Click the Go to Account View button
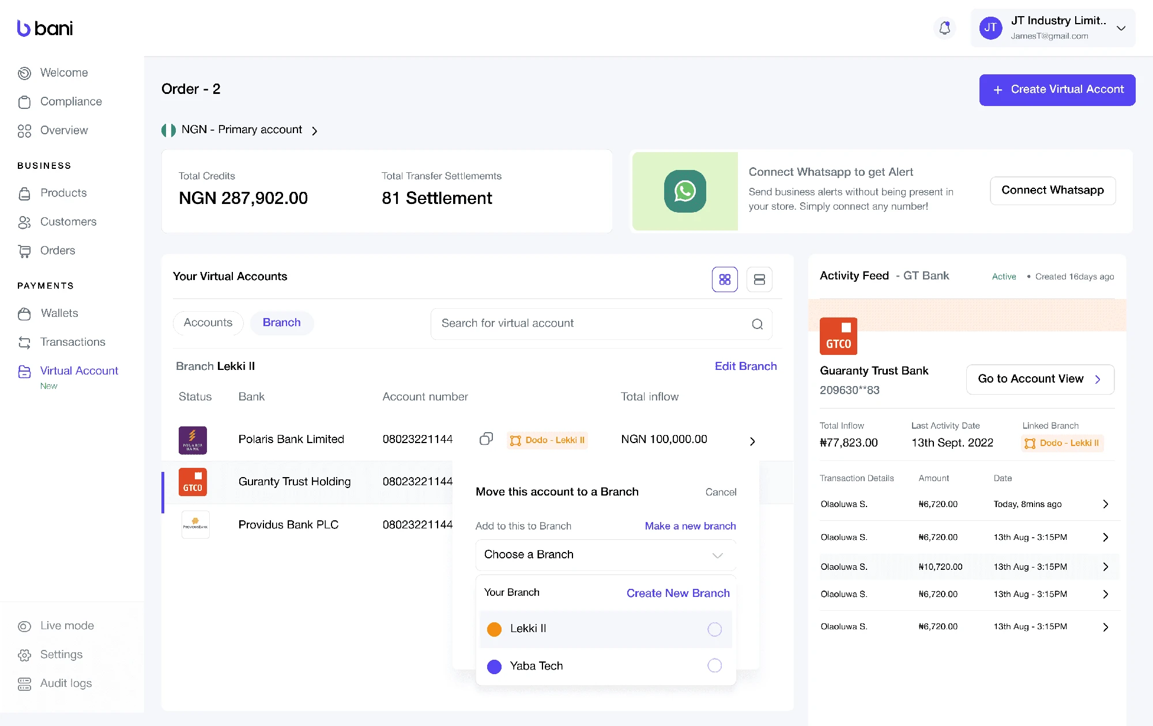The height and width of the screenshot is (726, 1153). coord(1040,379)
